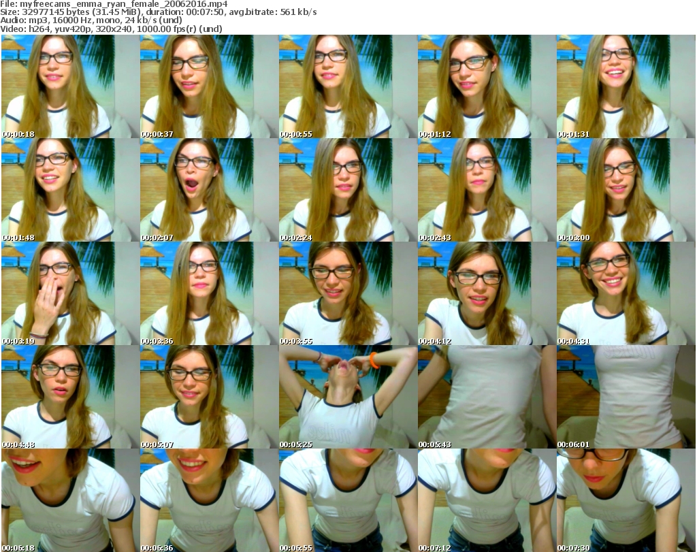
Task: Pick the thumbnail at 00:03:55
Action: [x=348, y=293]
